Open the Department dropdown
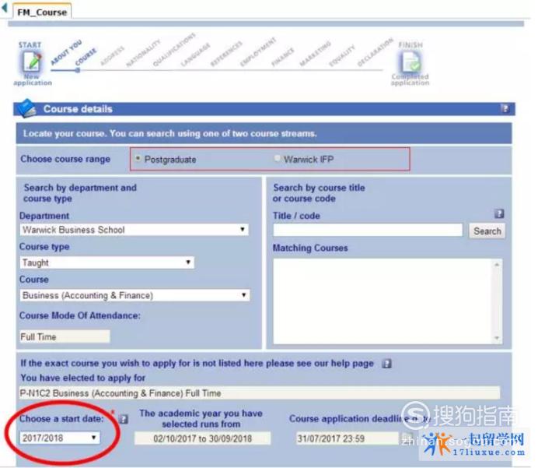 click(x=134, y=230)
